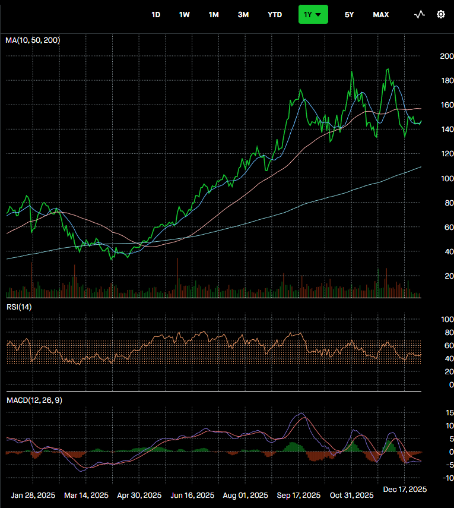Click the Mar 14, 2025 date label
The width and height of the screenshot is (454, 508).
click(86, 496)
